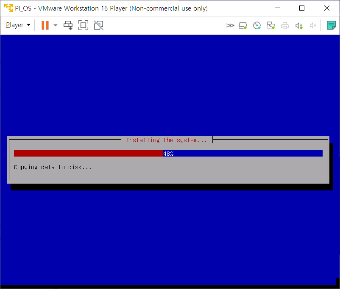Toggle the greyed-out audio device icon

[313, 25]
